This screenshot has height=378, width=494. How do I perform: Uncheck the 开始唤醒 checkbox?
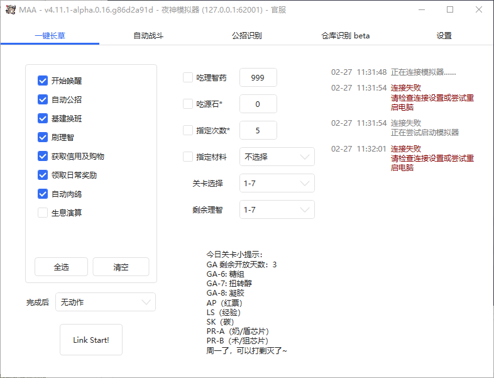click(43, 81)
